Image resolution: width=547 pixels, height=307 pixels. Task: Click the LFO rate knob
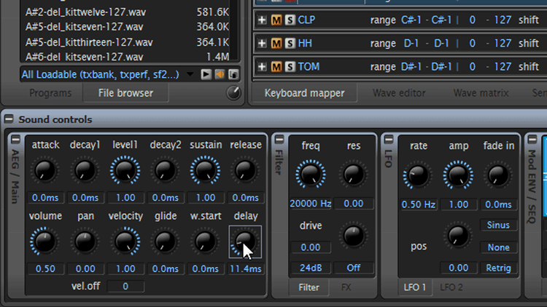tap(418, 174)
